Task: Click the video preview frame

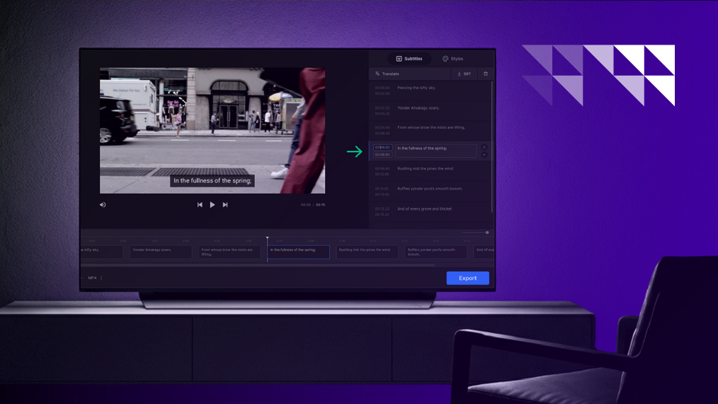Action: (x=212, y=130)
